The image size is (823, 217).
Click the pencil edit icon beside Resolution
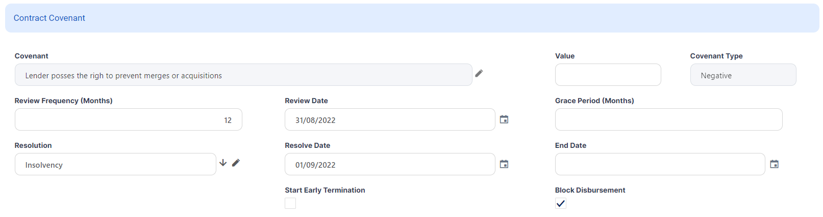(x=236, y=163)
